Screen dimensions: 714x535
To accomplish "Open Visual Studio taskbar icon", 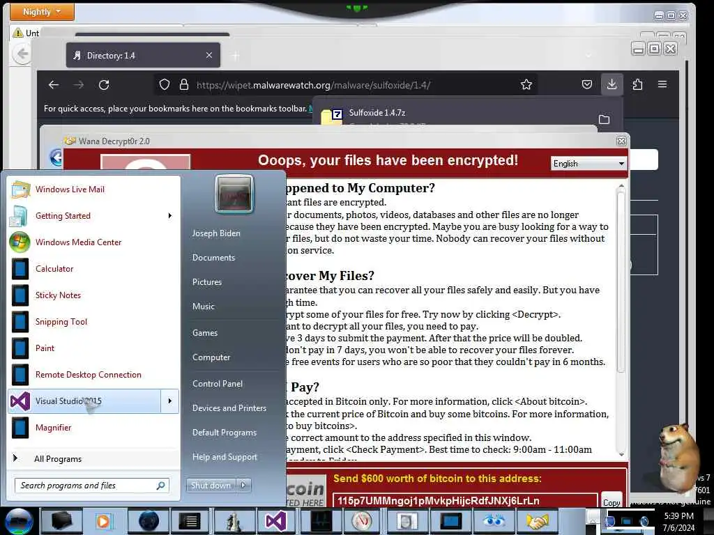I will [x=276, y=521].
